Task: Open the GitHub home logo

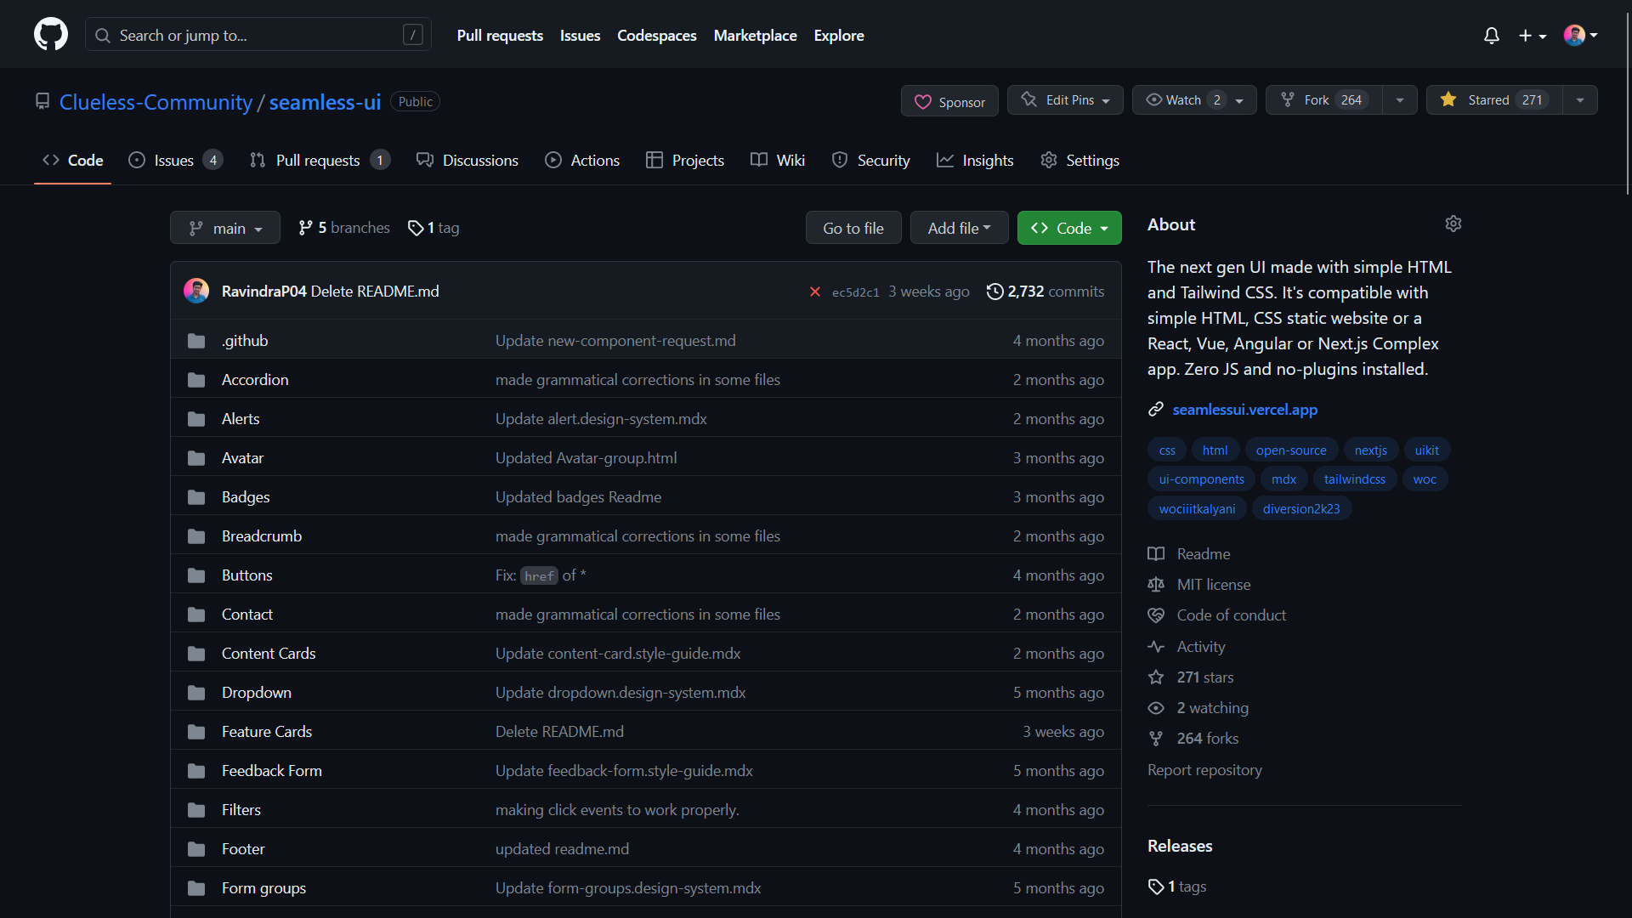Action: pos(51,35)
